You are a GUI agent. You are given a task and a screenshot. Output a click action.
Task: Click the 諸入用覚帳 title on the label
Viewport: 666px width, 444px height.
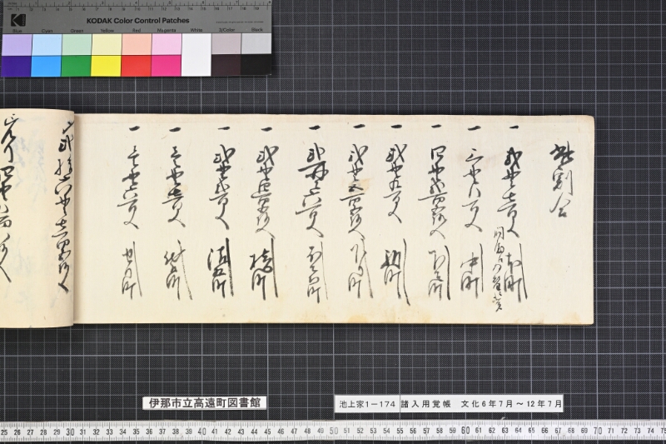coord(425,404)
